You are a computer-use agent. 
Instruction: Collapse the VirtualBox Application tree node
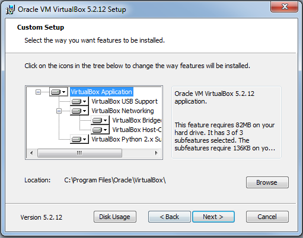[x=38, y=92]
